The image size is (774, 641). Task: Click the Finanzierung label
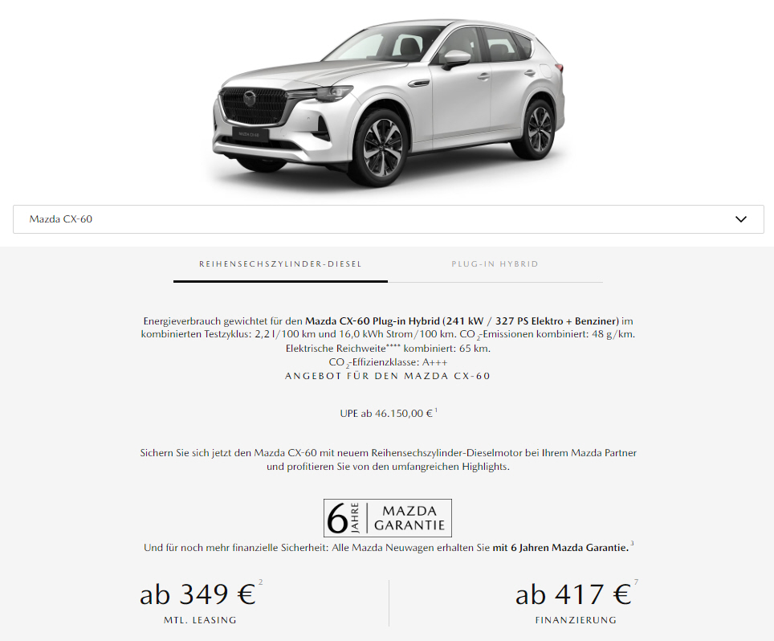coord(576,620)
